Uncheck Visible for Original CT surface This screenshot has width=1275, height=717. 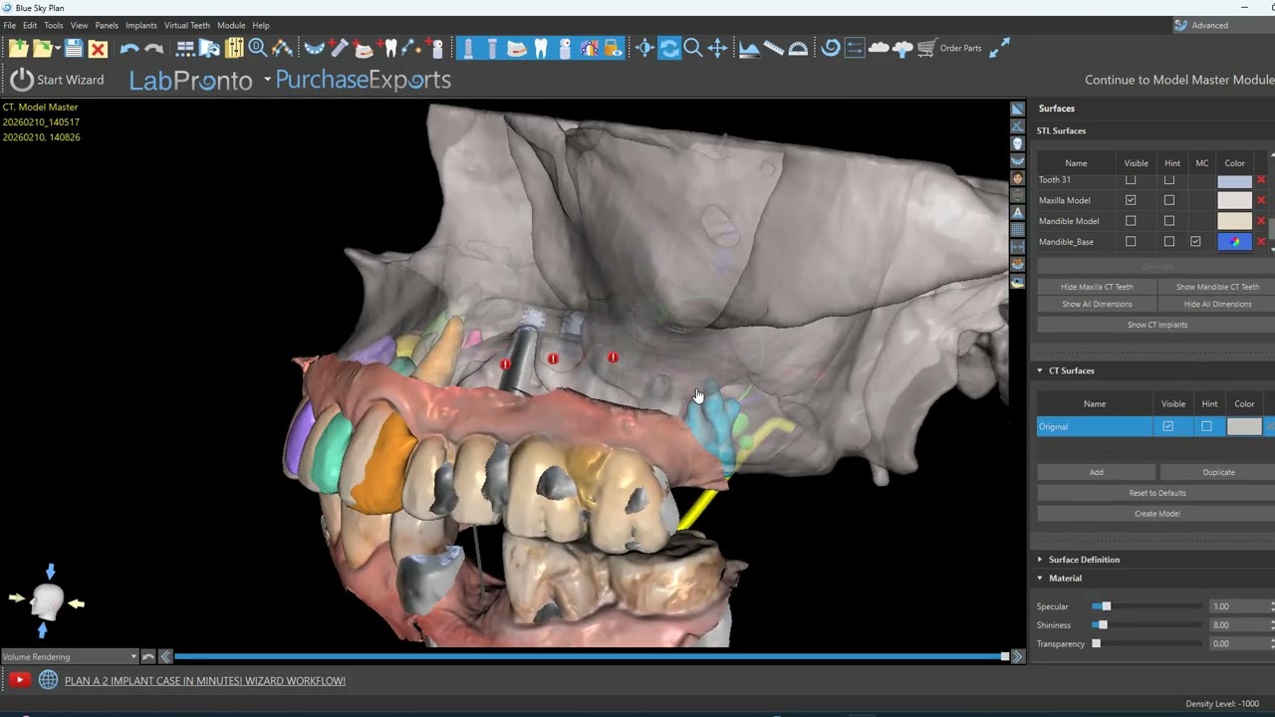click(1167, 427)
